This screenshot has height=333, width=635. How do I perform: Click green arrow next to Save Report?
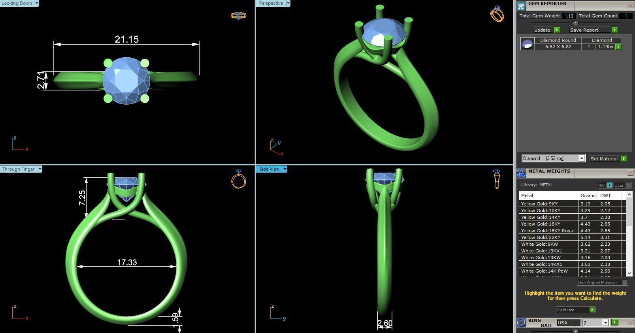point(614,30)
